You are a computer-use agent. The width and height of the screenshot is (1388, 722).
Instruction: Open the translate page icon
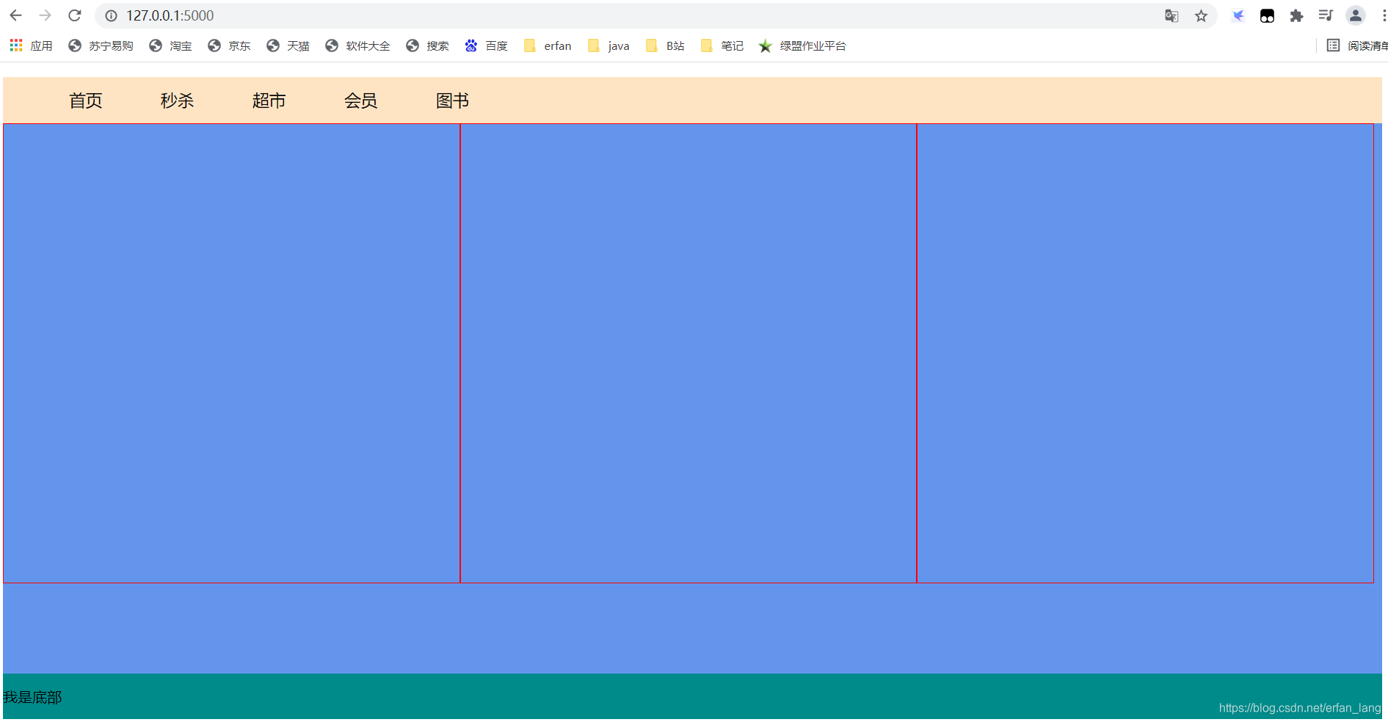[x=1171, y=15]
